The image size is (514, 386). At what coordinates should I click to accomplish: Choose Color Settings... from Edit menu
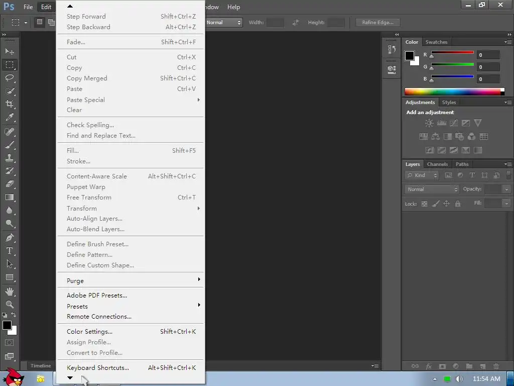[x=131, y=332]
